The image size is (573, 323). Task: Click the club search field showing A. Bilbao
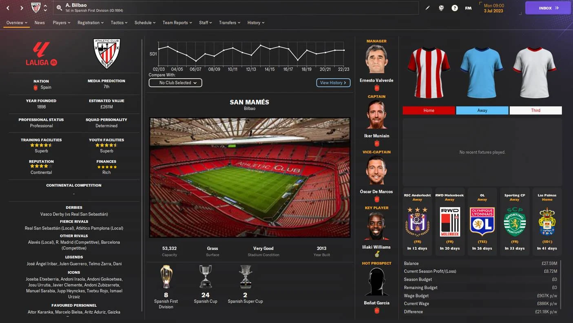pos(236,8)
